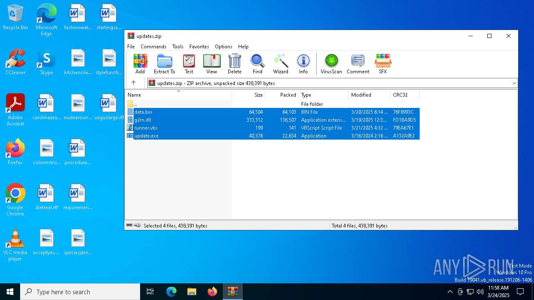This screenshot has width=534, height=300.
Task: Select the Microsoft Edge desktop shortcut
Action: (x=46, y=20)
